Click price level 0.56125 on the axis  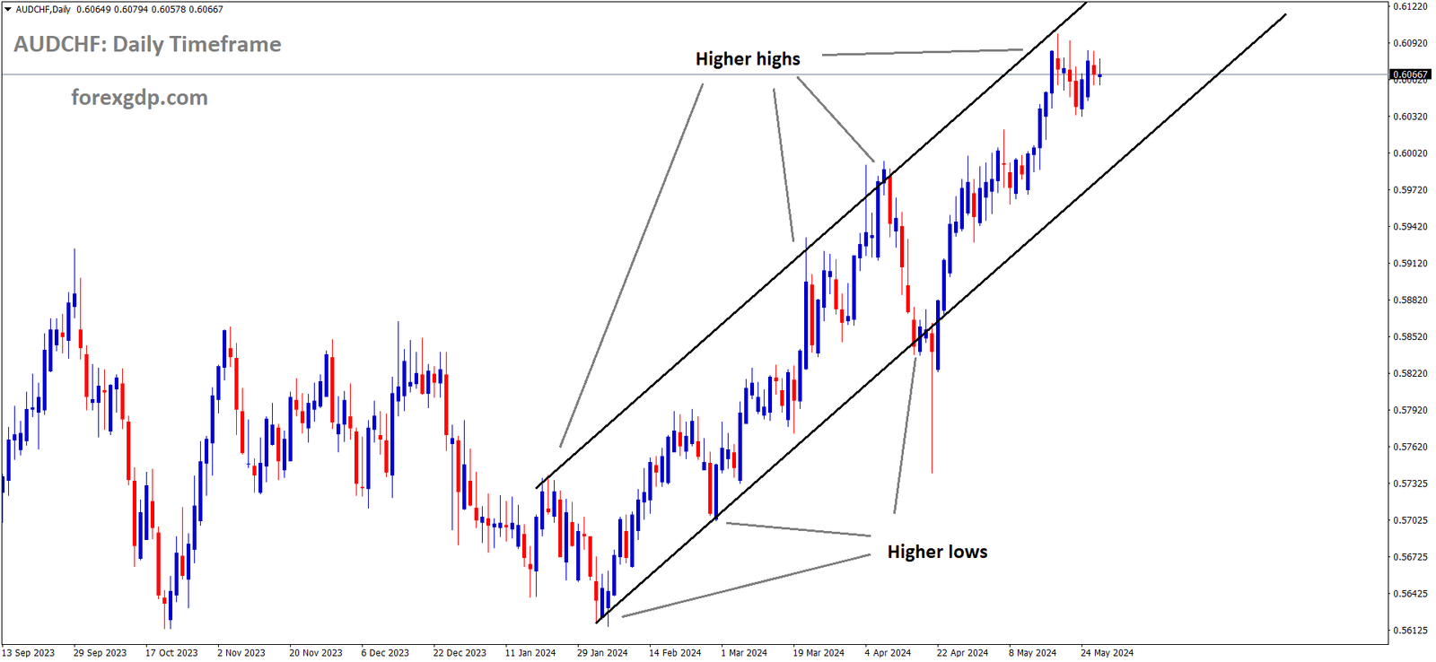click(x=1410, y=631)
